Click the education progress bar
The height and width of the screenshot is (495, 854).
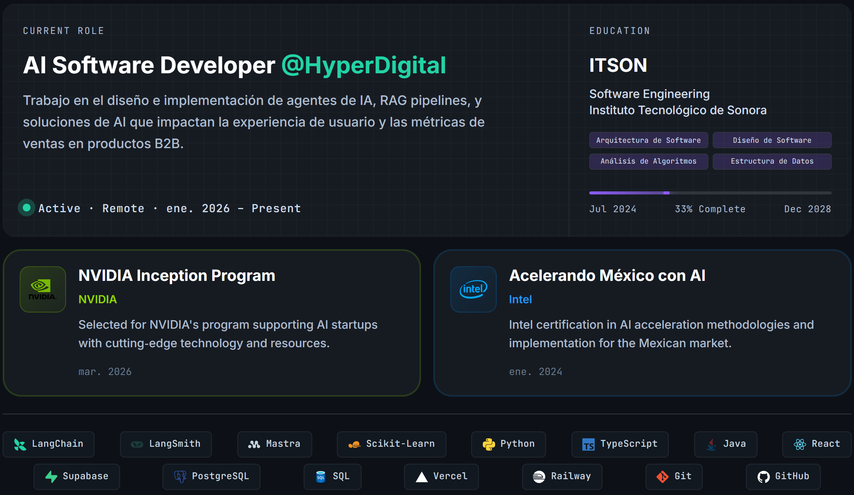[710, 193]
